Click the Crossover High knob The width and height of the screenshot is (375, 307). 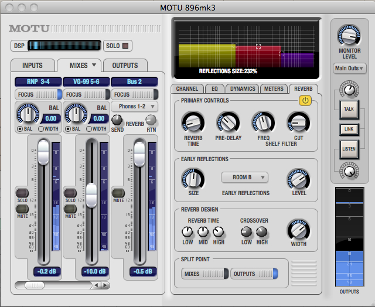point(262,231)
